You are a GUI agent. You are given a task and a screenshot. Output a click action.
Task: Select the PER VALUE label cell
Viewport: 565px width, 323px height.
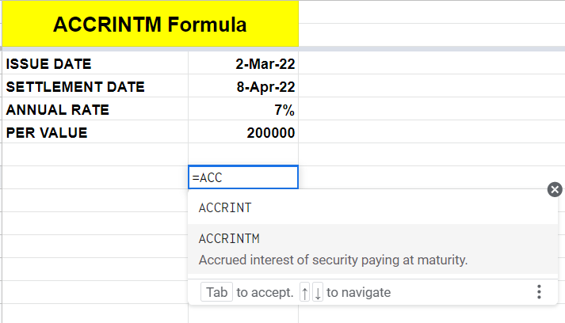95,131
